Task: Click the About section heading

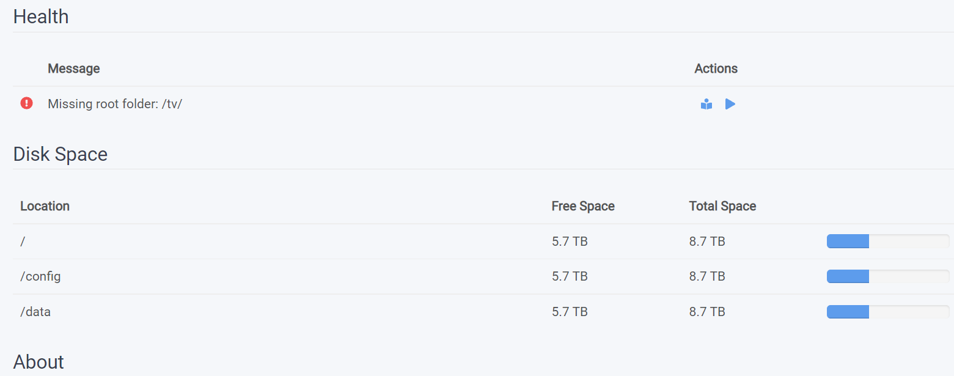Action: point(38,362)
